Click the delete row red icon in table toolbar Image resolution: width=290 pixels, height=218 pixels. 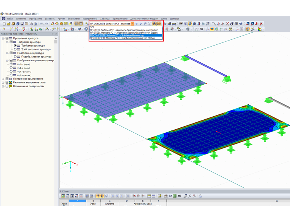coord(134,196)
